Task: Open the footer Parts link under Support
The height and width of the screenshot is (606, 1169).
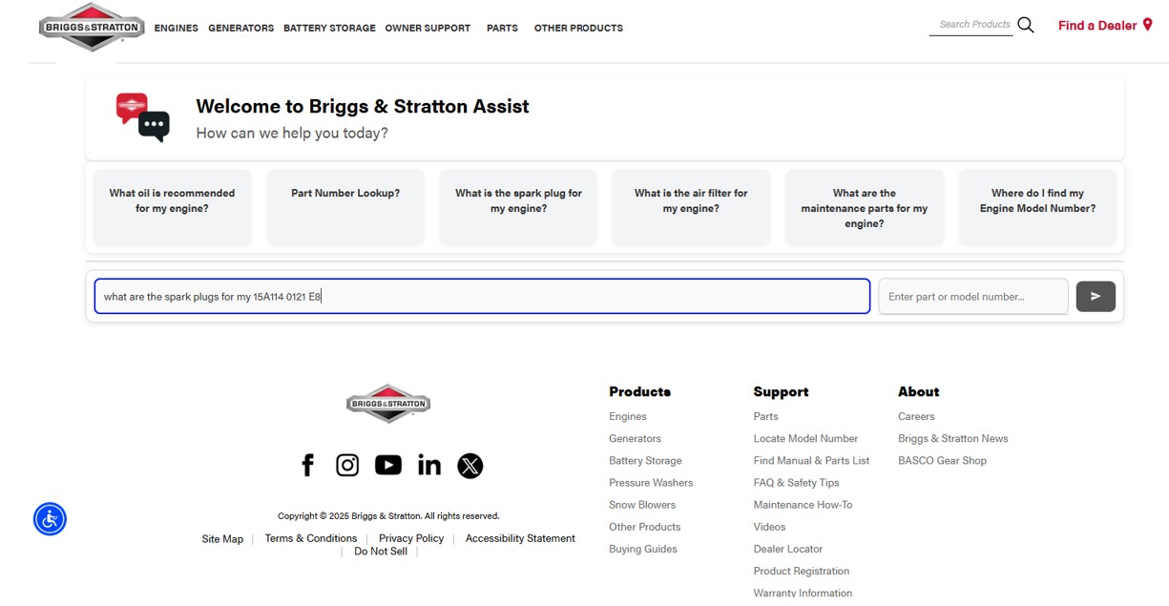Action: [765, 416]
